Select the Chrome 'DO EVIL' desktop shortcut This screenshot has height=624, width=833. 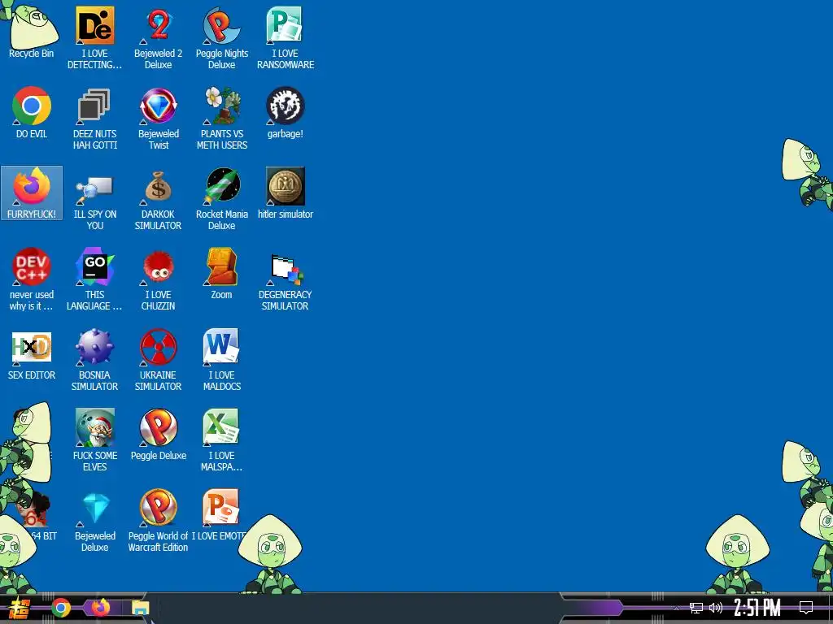pos(32,112)
